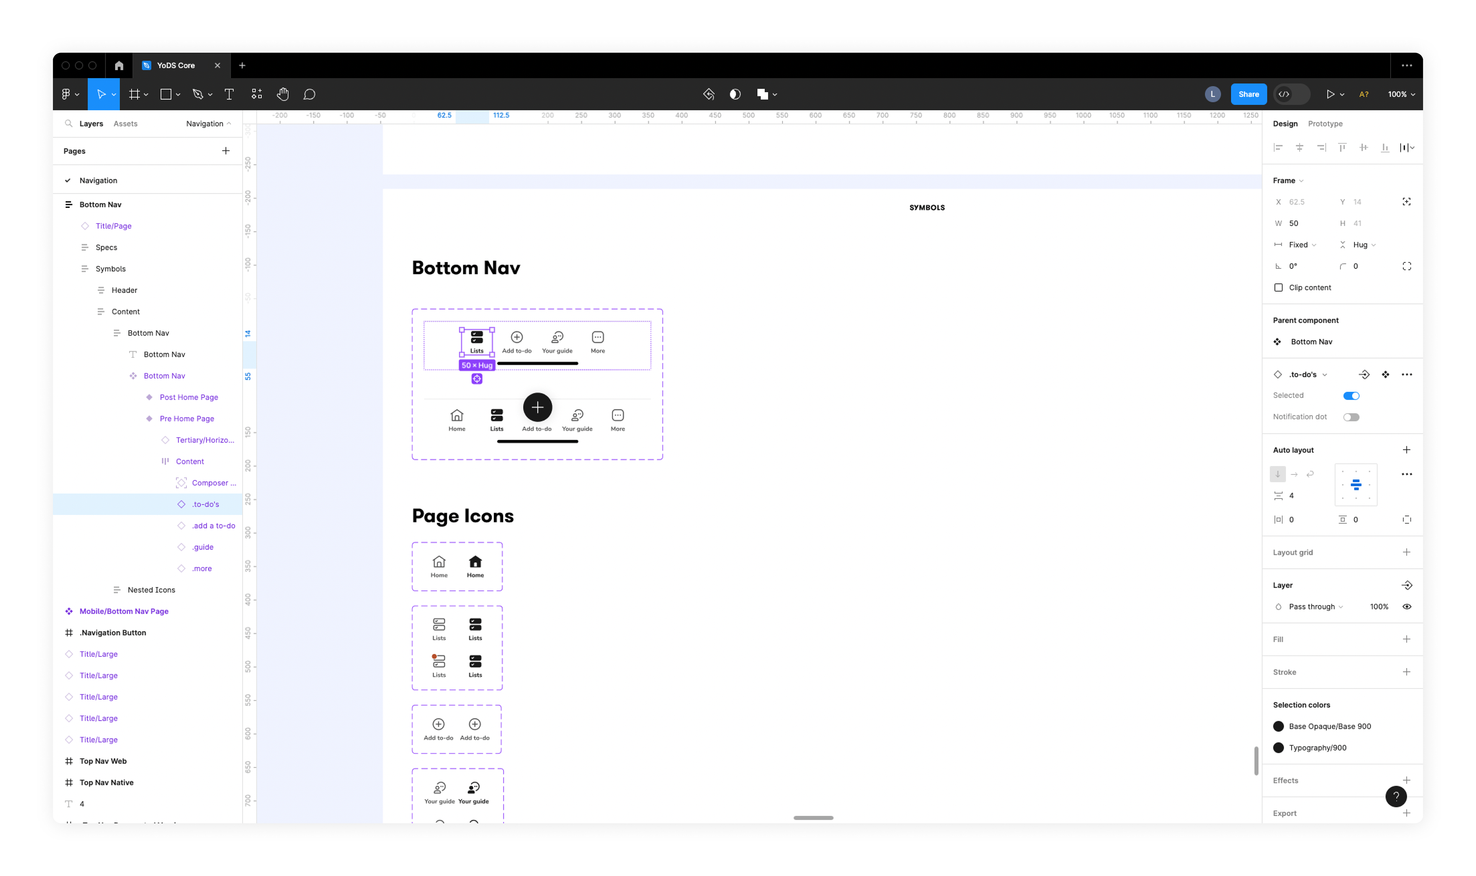Enable the Notification dot switch
Viewport: 1476px width, 876px height.
point(1351,417)
